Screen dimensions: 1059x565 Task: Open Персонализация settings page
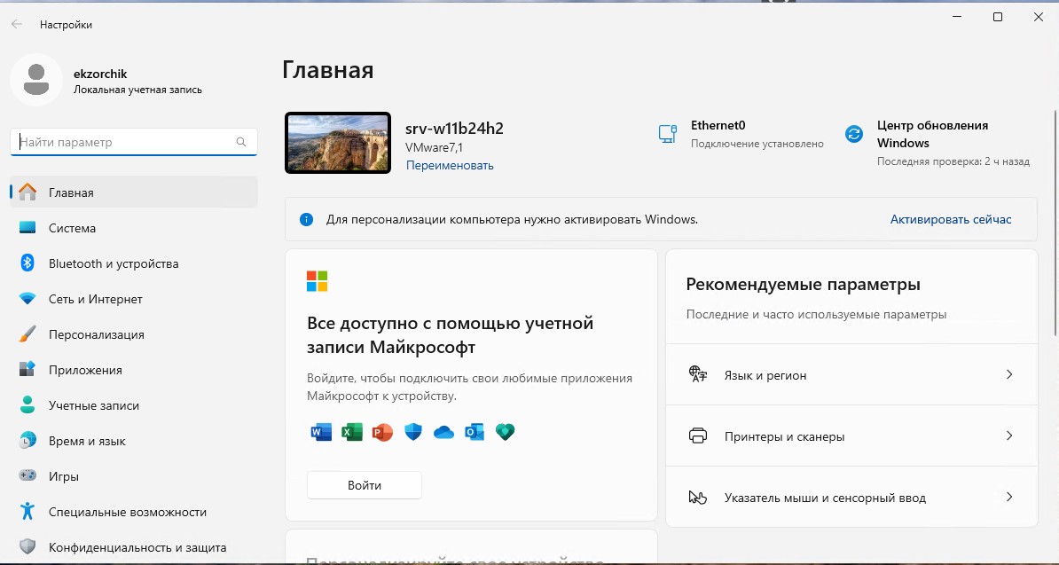134,334
